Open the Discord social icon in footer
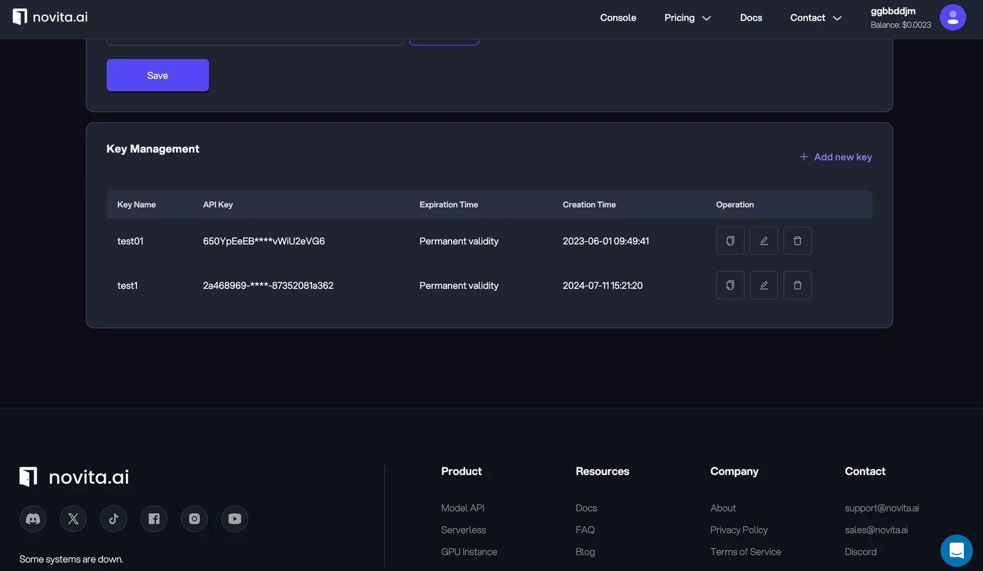 [x=33, y=519]
